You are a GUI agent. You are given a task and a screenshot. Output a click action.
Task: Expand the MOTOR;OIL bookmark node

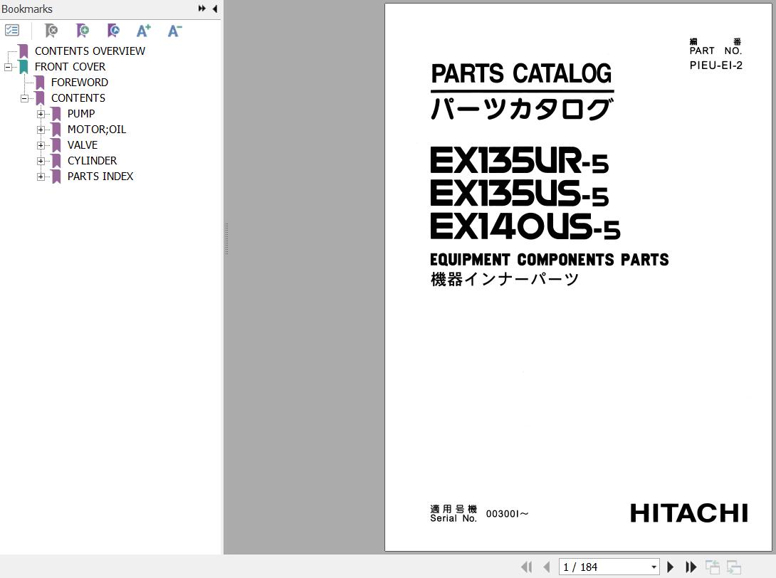(41, 130)
